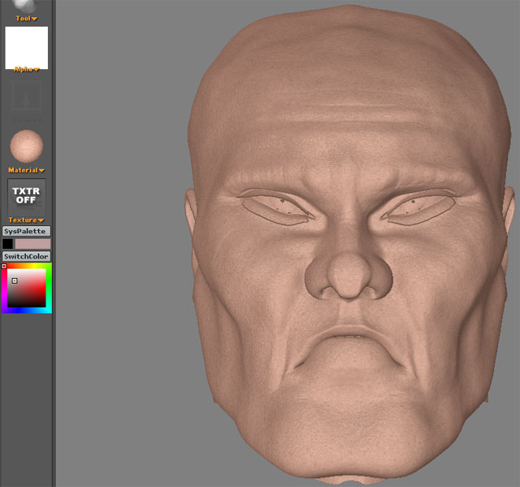The height and width of the screenshot is (487, 520).
Task: Click the white Alpha thumbnail
Action: click(x=27, y=47)
